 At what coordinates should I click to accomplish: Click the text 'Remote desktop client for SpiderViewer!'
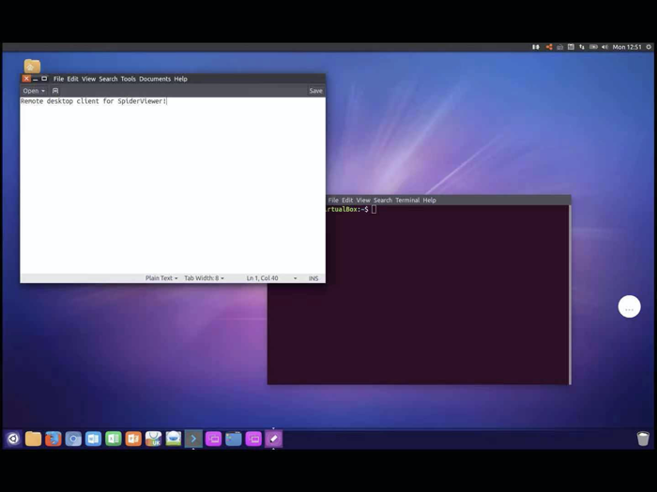click(94, 101)
